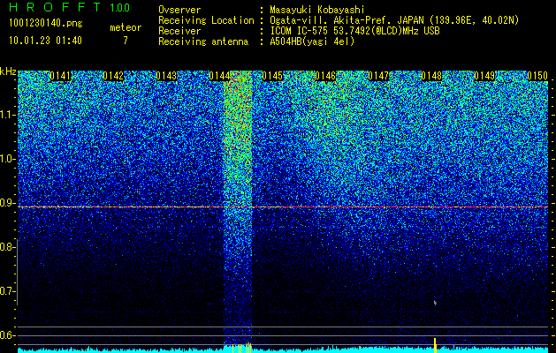Click the date stamp 10.01.23 01:40
Image resolution: width=556 pixels, height=353 pixels.
pyautogui.click(x=45, y=41)
